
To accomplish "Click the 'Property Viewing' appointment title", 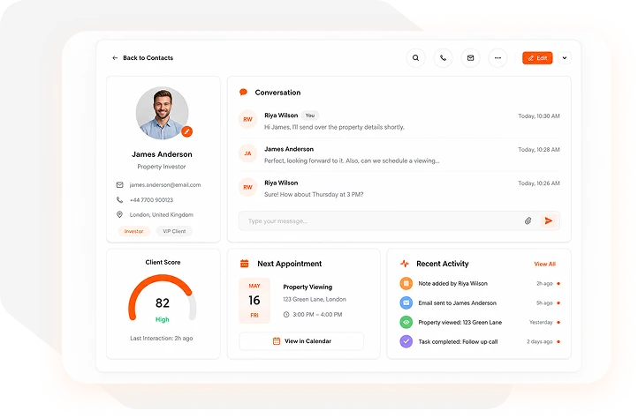I will tap(308, 287).
